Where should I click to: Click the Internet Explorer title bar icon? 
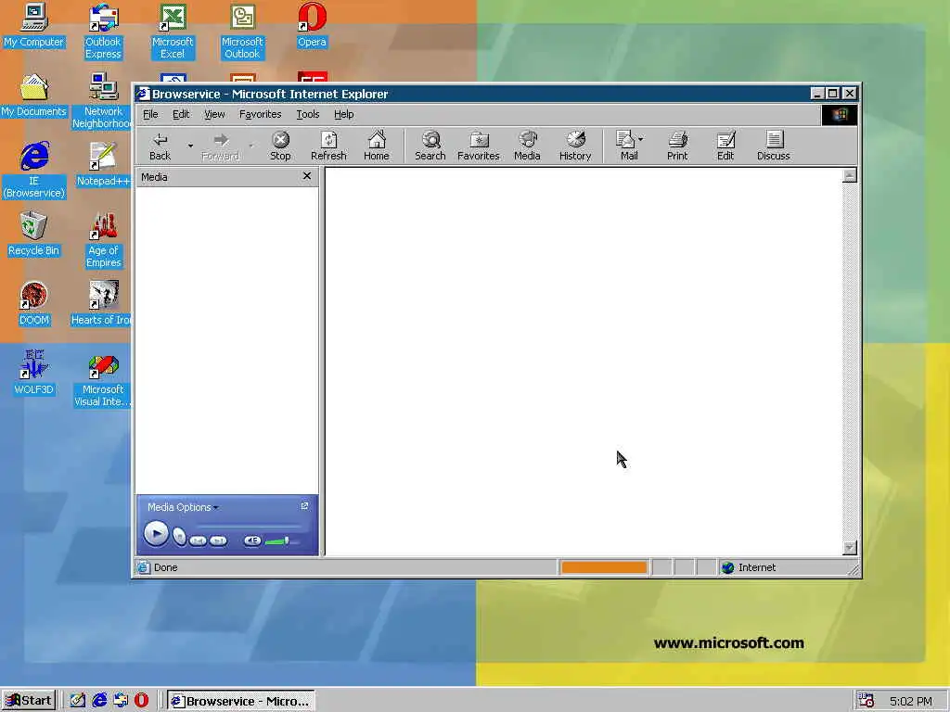tap(142, 94)
